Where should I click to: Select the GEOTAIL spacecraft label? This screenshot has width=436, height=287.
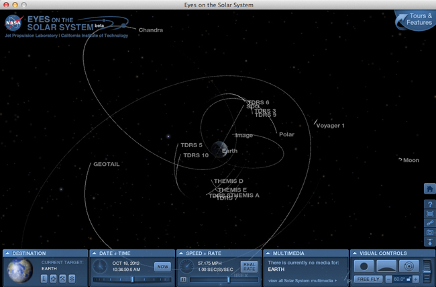click(107, 164)
